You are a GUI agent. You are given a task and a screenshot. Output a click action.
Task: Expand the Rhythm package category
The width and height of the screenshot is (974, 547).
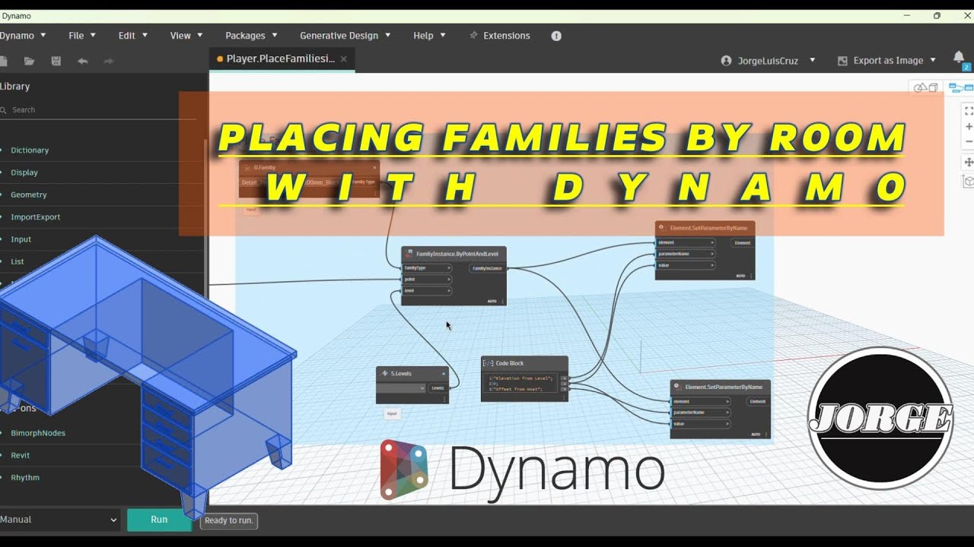[24, 478]
